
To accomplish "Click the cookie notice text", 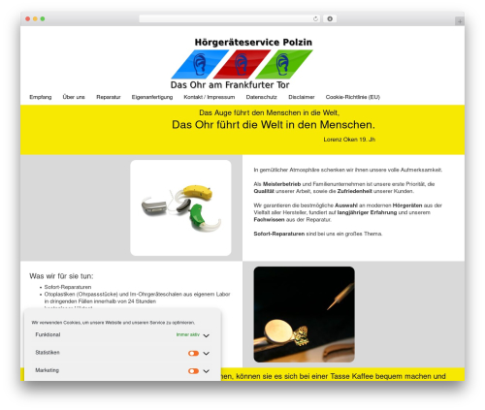I will point(113,323).
